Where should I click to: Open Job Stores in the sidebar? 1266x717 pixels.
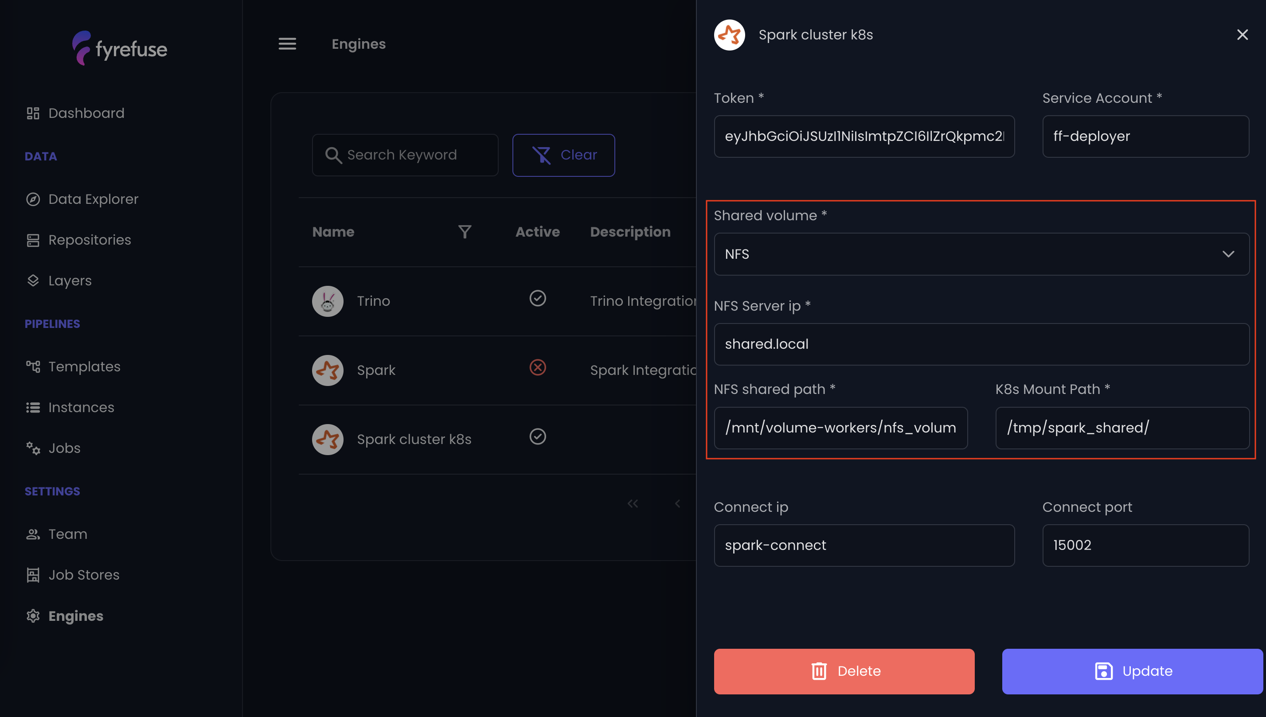tap(72, 575)
